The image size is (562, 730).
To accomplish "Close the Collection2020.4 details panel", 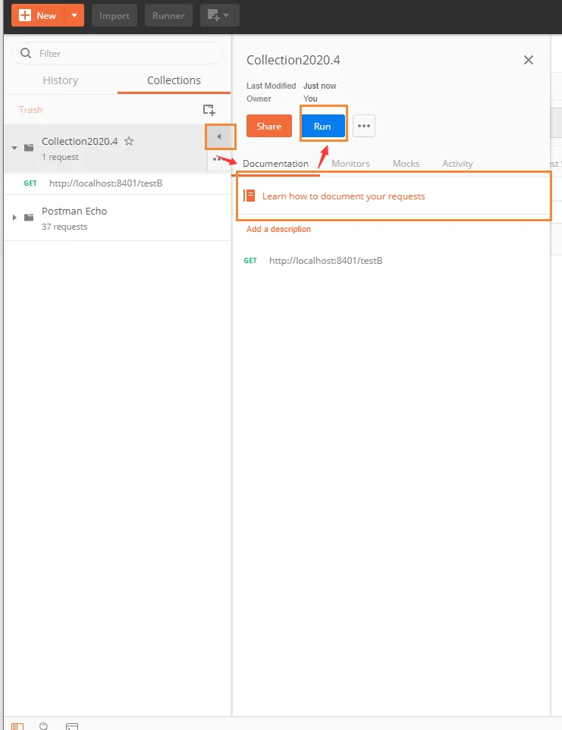I will 529,60.
